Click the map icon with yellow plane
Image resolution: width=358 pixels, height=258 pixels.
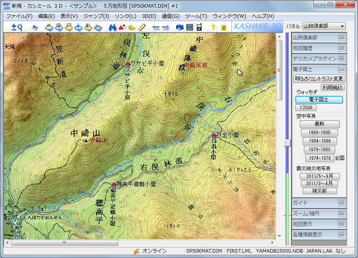pyautogui.click(x=59, y=27)
